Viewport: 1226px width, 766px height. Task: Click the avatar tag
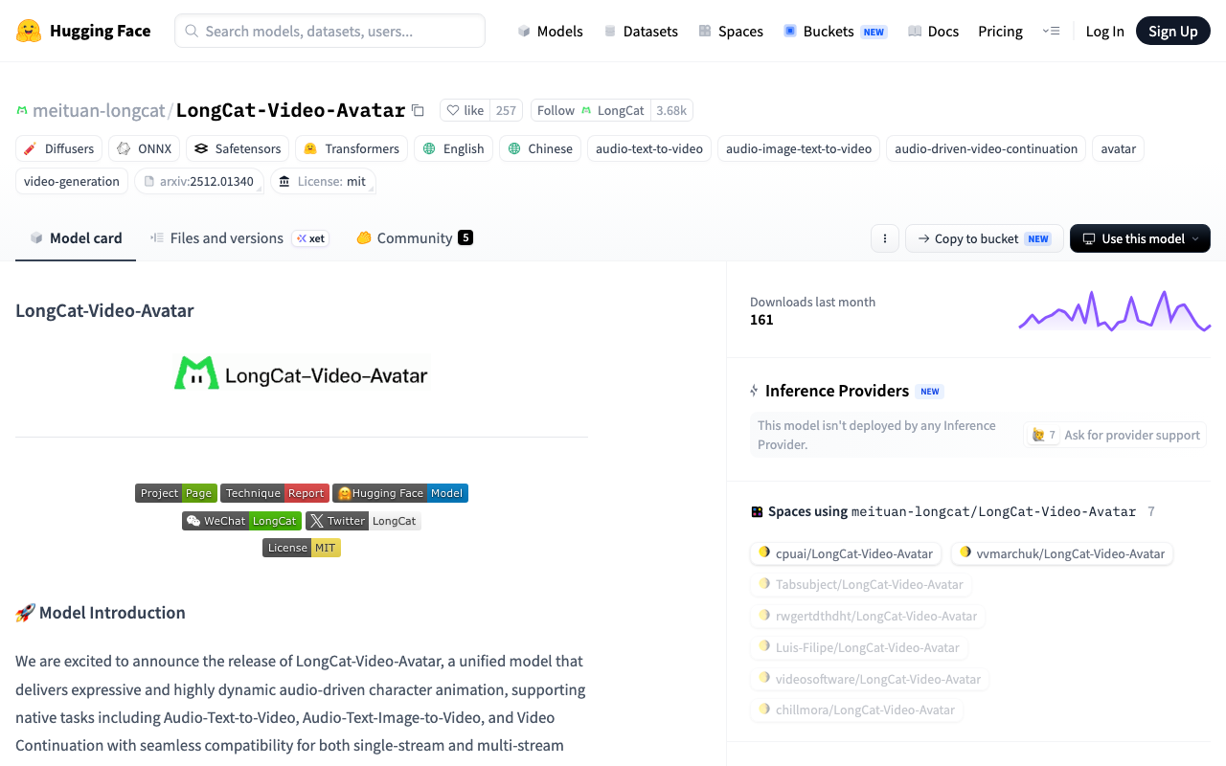pos(1118,148)
